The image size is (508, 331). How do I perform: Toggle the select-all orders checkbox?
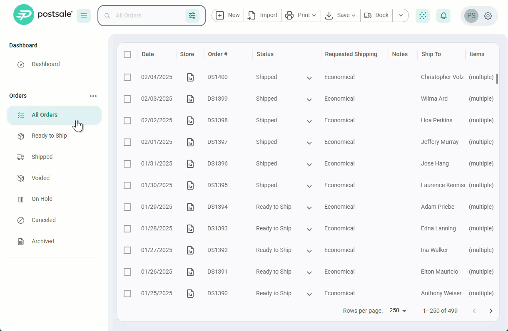coord(127,54)
